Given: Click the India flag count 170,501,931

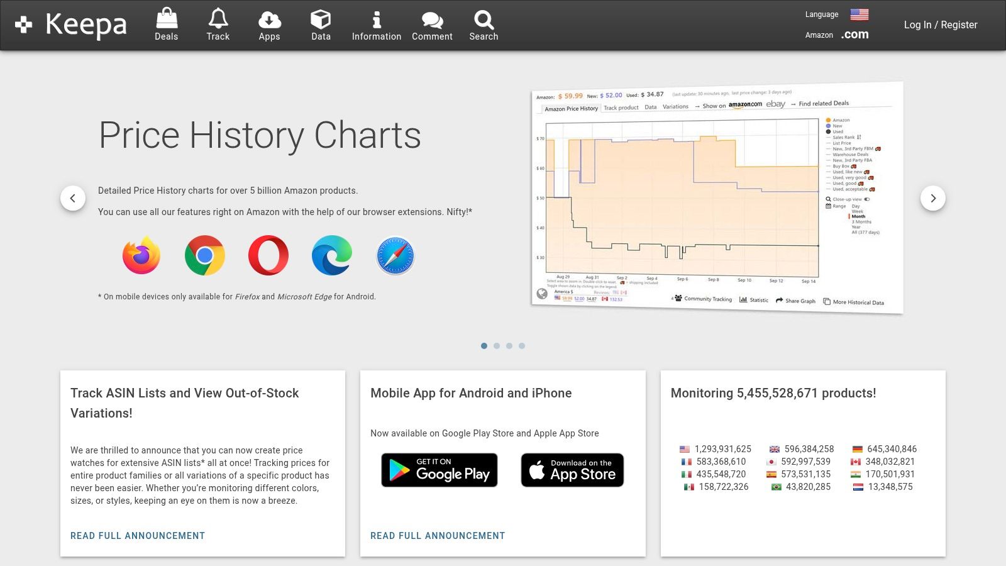Looking at the screenshot, I should (x=883, y=474).
